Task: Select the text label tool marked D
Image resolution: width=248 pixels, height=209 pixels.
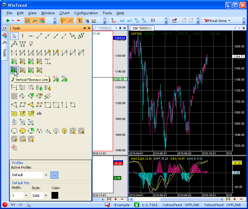Action: point(31,113)
